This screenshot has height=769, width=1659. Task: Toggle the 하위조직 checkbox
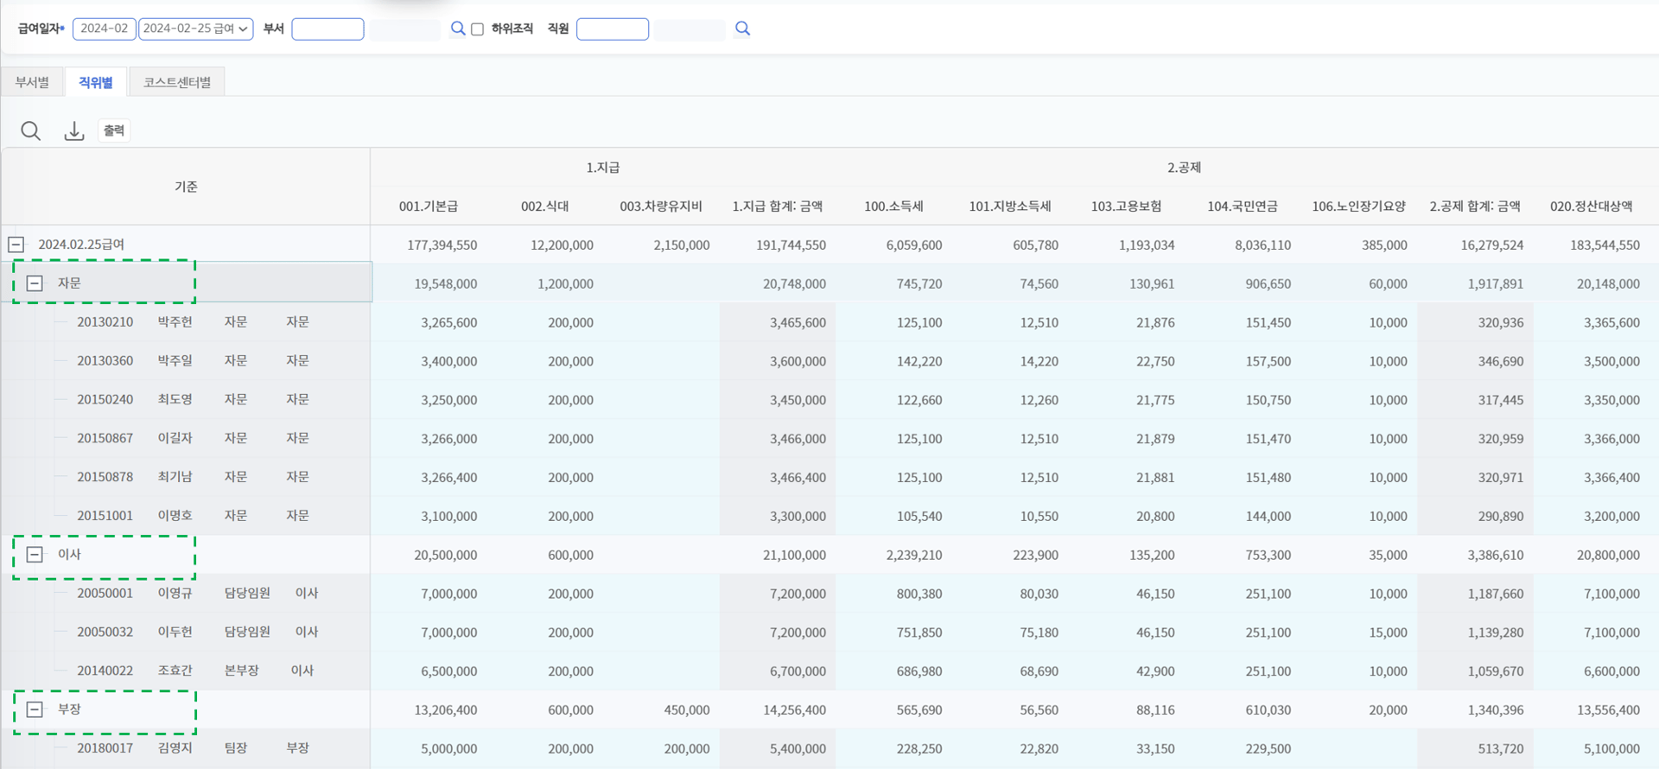[x=477, y=29]
